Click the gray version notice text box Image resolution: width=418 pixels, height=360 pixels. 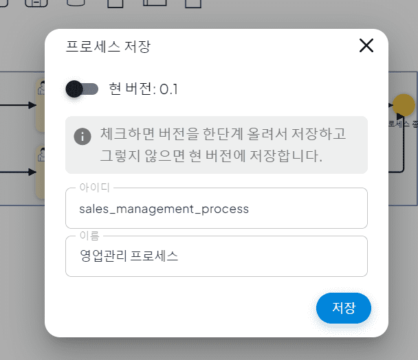(217, 145)
